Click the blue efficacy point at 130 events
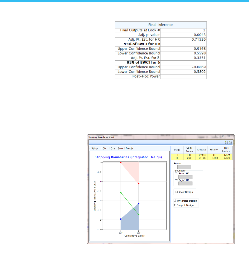The width and height of the screenshot is (249, 264). (121, 219)
